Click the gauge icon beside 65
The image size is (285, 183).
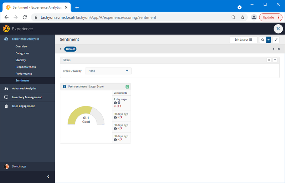pyautogui.click(x=115, y=103)
